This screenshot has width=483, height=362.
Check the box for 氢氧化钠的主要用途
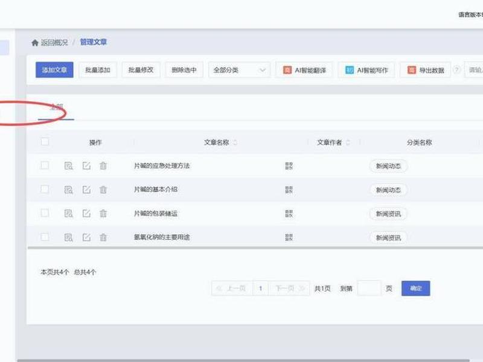pyautogui.click(x=45, y=237)
